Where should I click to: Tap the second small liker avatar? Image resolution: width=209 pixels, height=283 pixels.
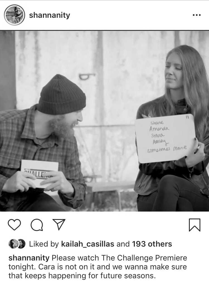[21, 244]
